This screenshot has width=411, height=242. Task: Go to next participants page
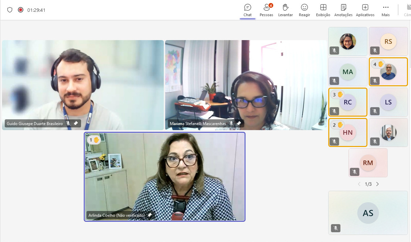(377, 184)
